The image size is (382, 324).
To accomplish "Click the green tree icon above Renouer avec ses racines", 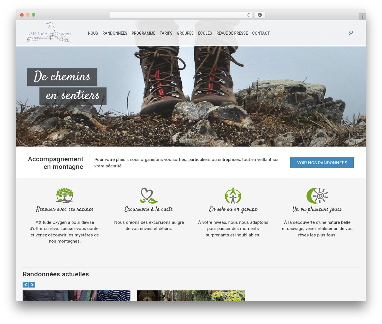I will (64, 195).
